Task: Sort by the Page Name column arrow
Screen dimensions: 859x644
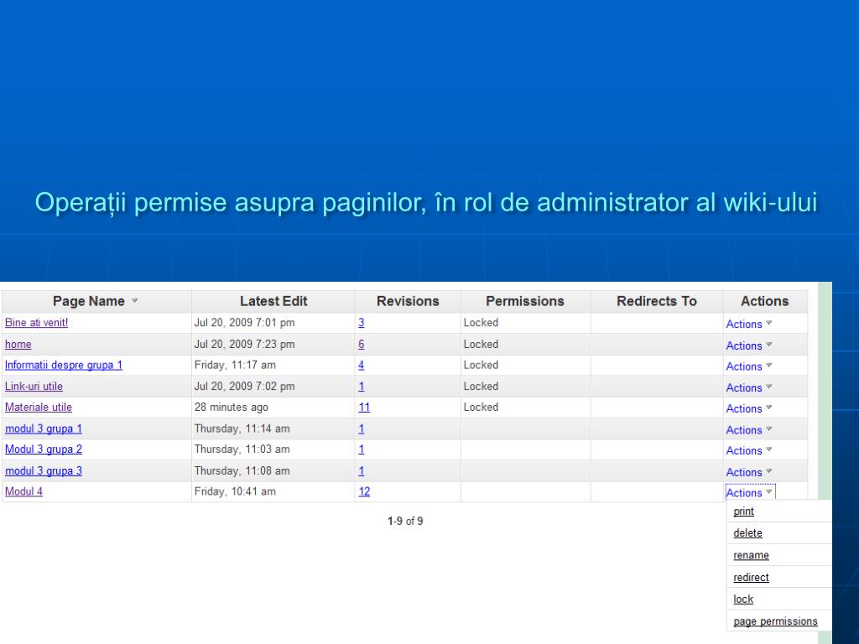Action: pyautogui.click(x=135, y=301)
